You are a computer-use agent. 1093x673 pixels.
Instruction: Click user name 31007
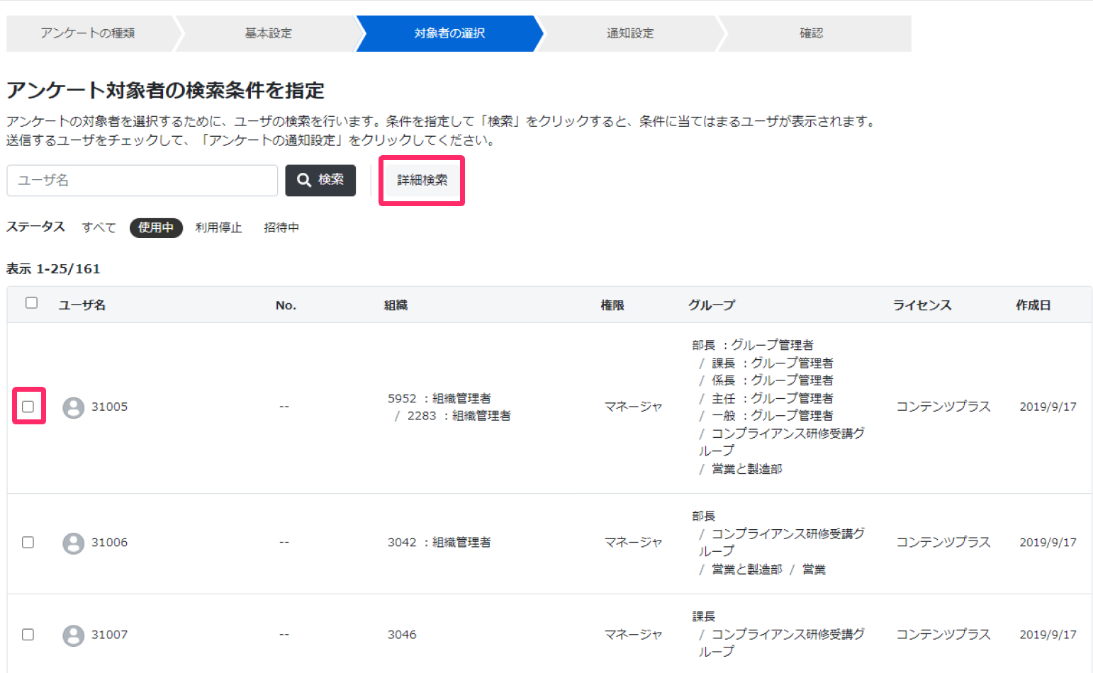tap(109, 635)
